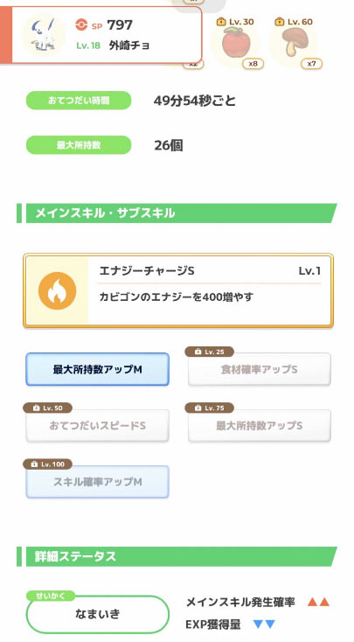Screen dimensions: 354x642
Task: Select the locked 最大所持数アップS sub skill
Action: (259, 426)
